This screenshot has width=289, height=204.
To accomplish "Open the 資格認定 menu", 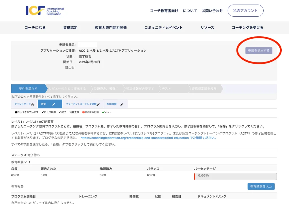I will [x=70, y=28].
